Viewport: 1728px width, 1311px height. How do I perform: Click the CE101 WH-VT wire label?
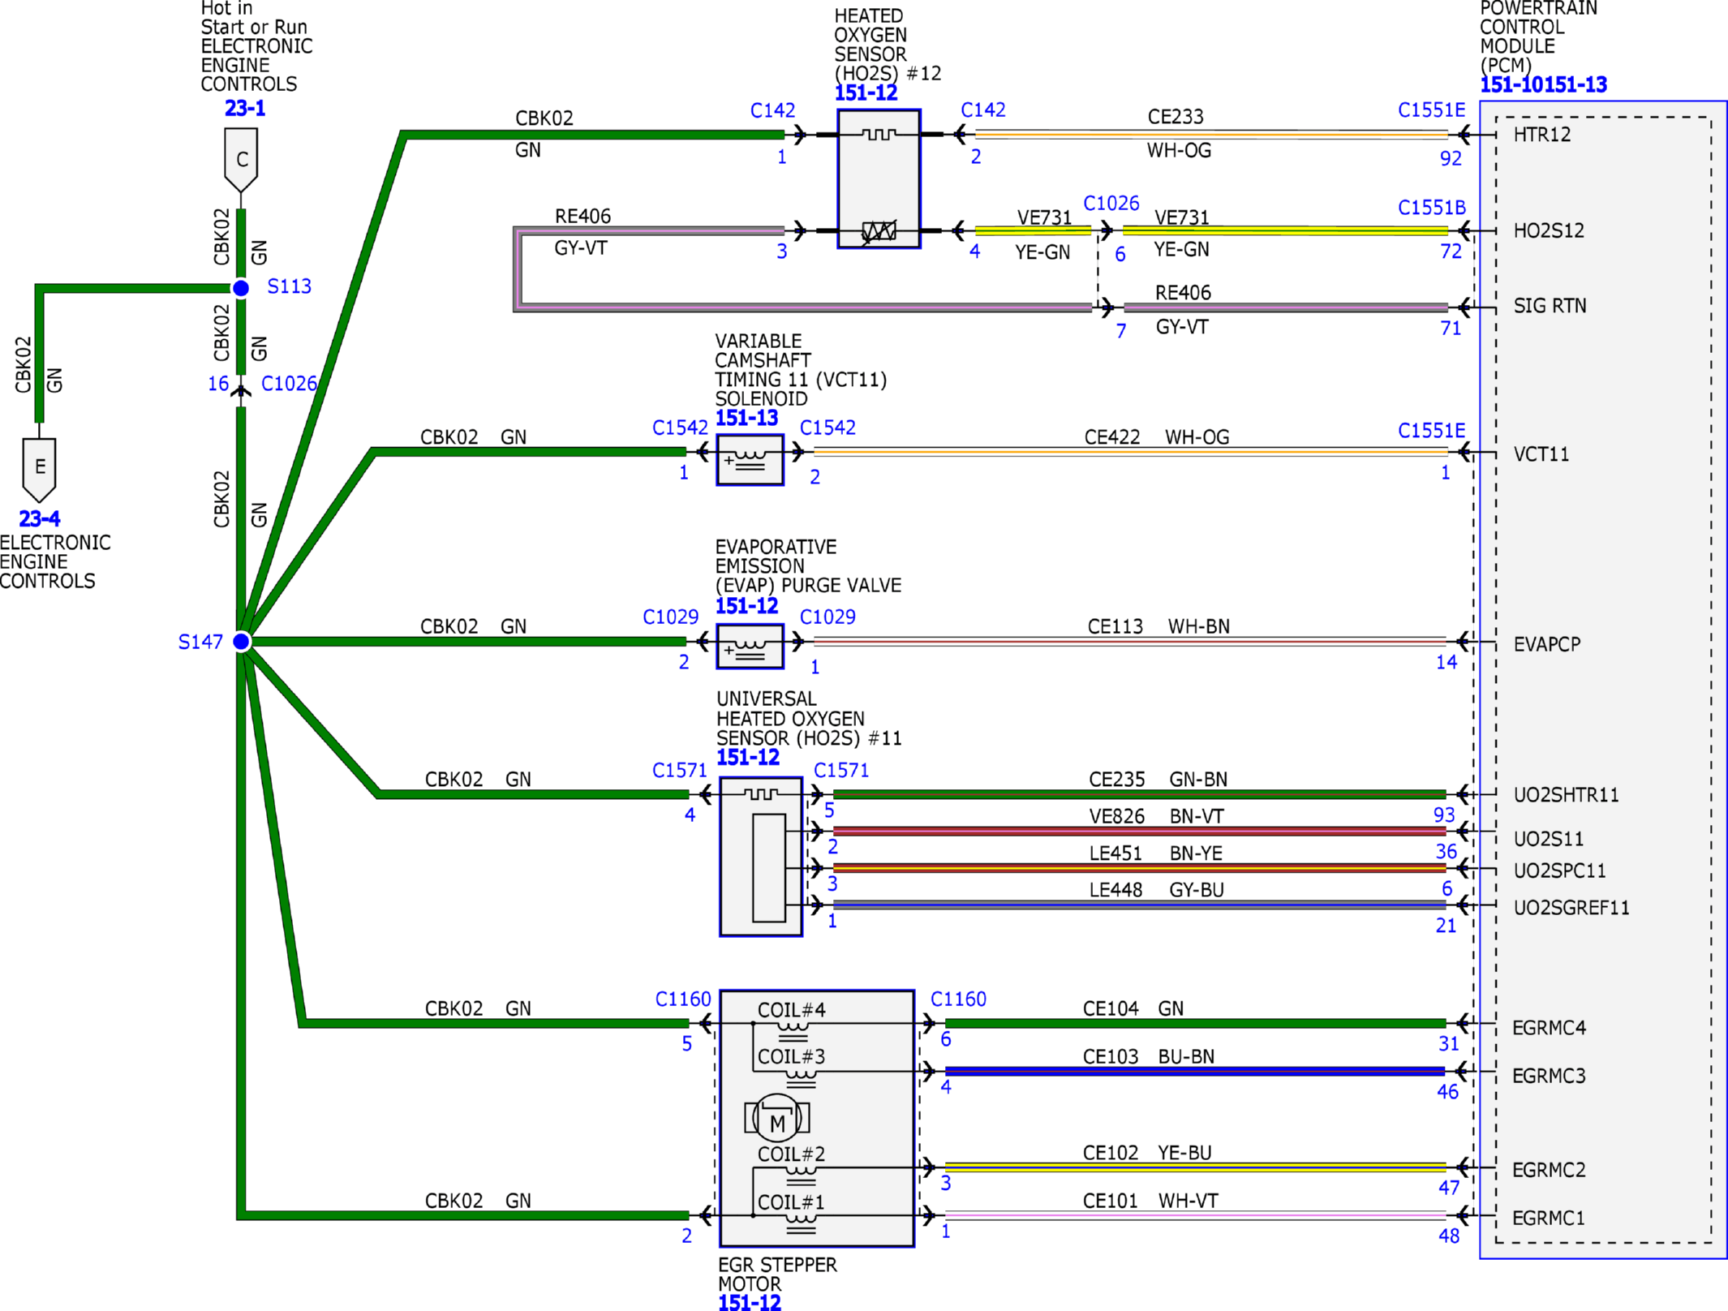tap(1150, 1201)
